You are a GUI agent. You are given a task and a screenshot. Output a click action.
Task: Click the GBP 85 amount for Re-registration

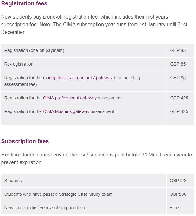pyautogui.click(x=178, y=64)
